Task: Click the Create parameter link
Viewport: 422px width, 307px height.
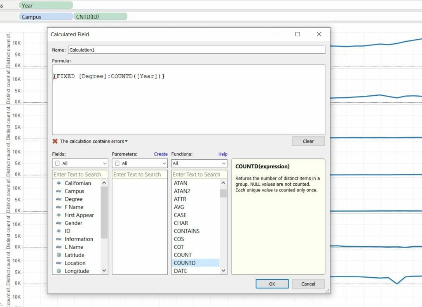Action: tap(161, 154)
